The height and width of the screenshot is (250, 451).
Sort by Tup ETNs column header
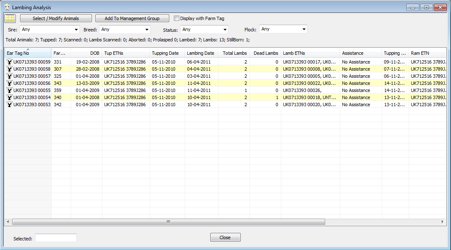126,53
